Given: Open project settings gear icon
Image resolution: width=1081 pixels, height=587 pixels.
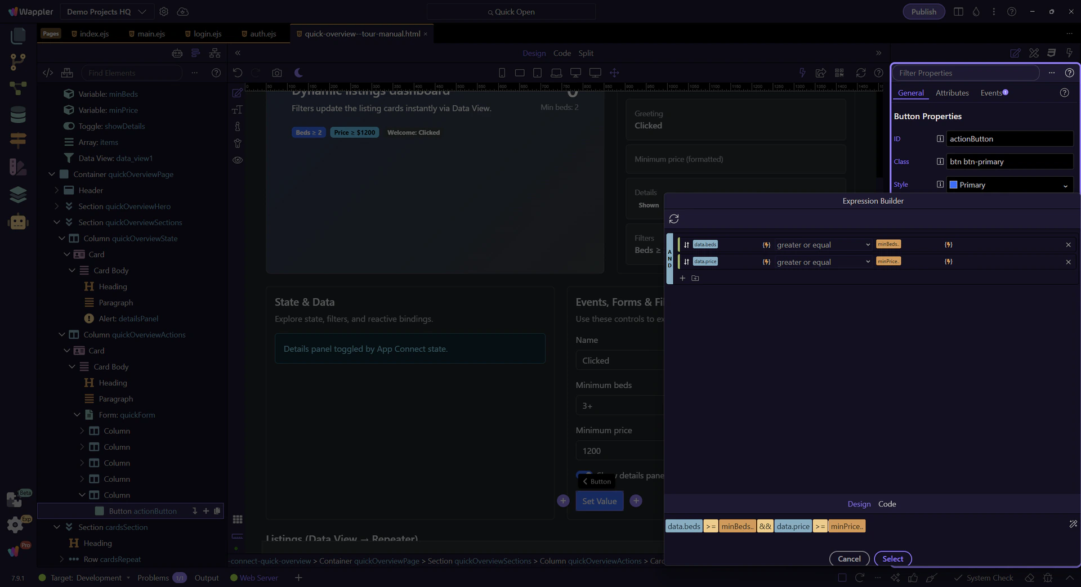Looking at the screenshot, I should click(x=164, y=12).
